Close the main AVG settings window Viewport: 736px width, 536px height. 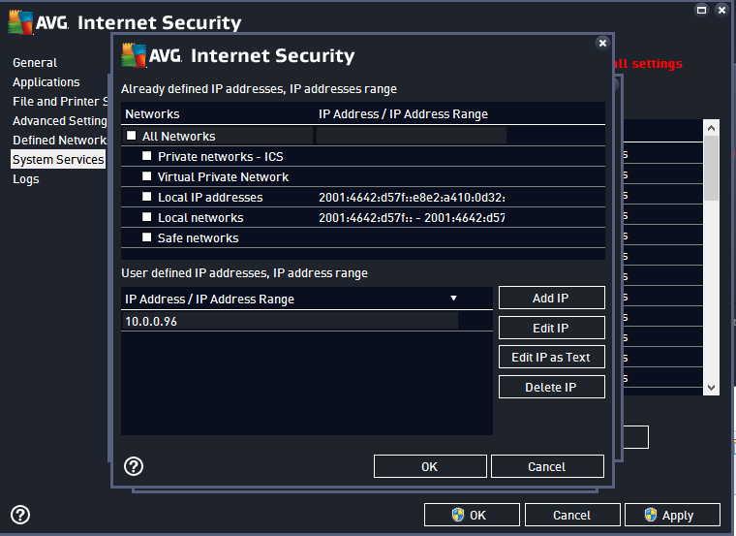[x=721, y=10]
